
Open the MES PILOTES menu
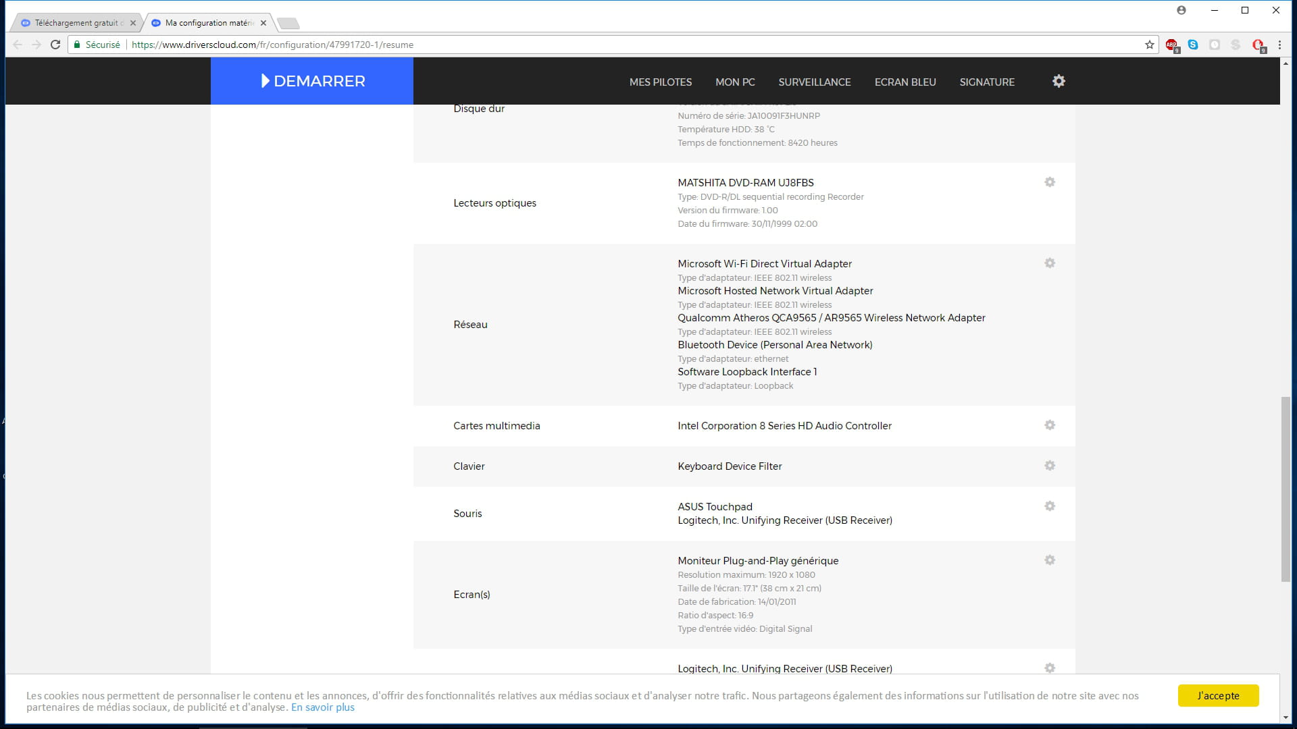tap(660, 82)
